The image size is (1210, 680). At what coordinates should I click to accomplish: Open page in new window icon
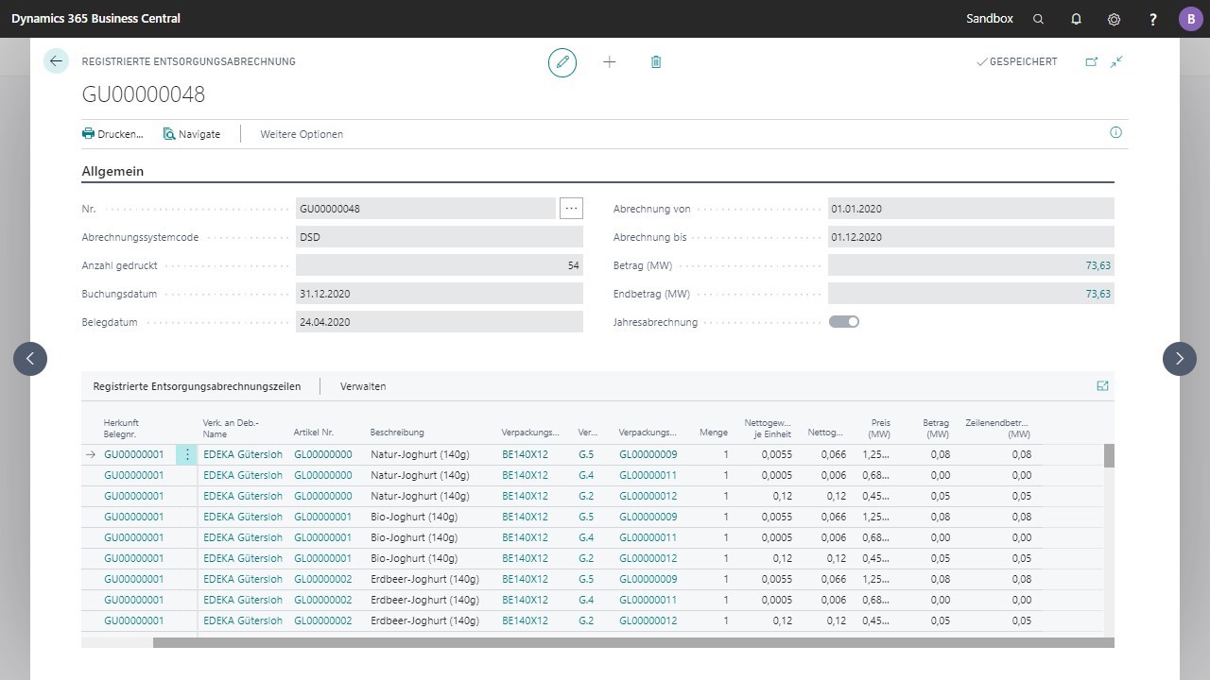tap(1092, 62)
